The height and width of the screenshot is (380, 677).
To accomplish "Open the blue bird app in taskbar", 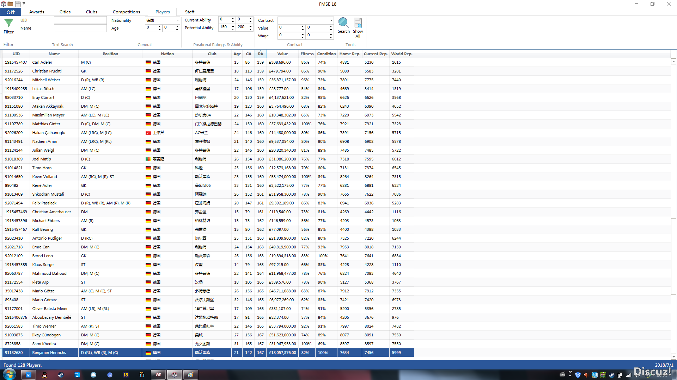I will (77, 375).
